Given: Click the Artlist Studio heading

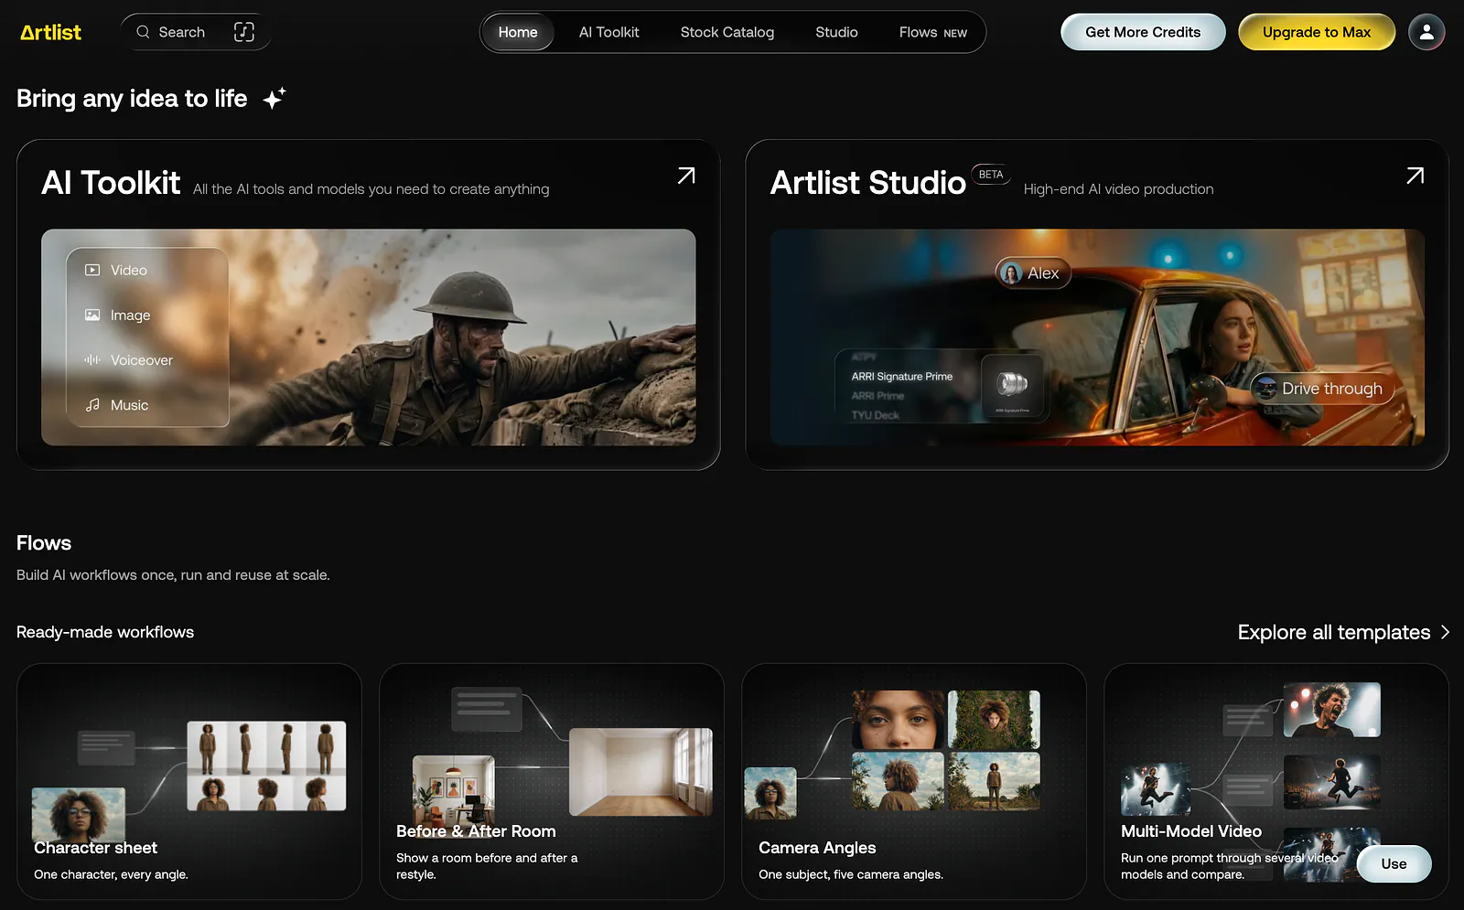Looking at the screenshot, I should click(867, 183).
